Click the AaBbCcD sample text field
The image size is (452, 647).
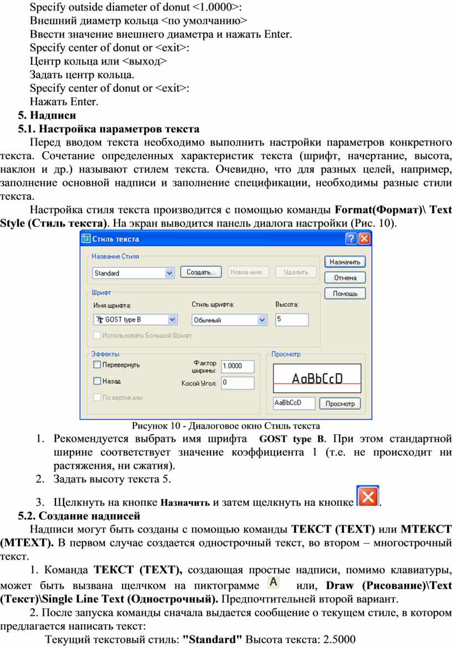(x=294, y=403)
